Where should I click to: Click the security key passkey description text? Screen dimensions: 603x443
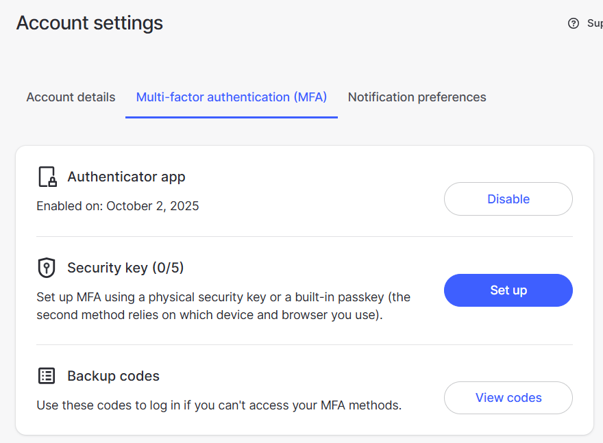223,306
